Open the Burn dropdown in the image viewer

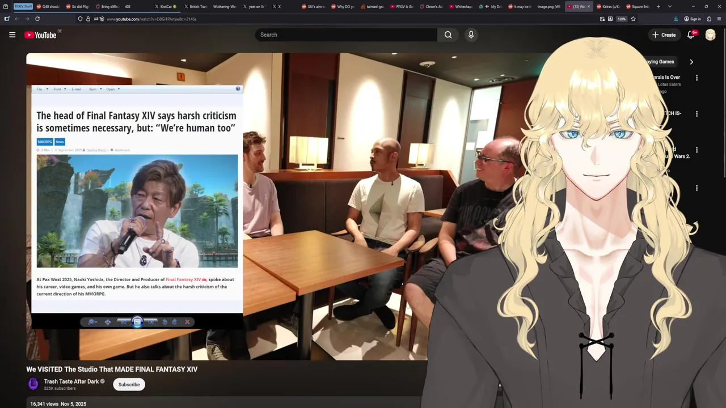coord(95,89)
